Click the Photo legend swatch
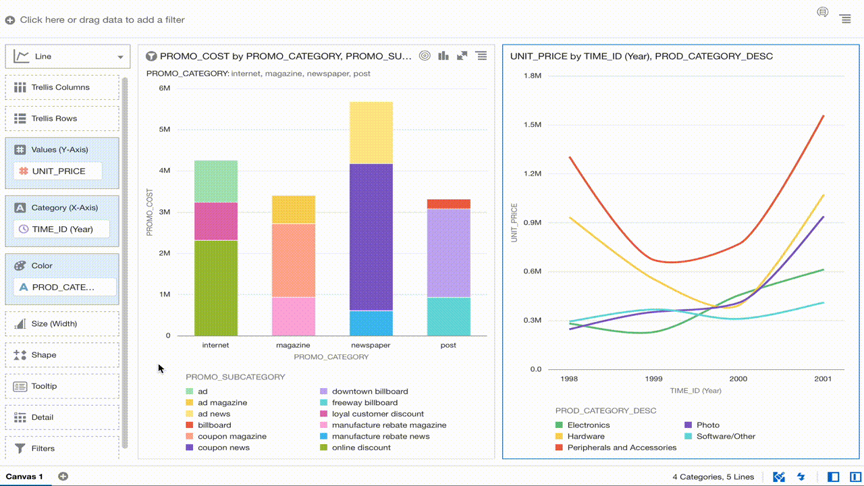 coord(688,425)
